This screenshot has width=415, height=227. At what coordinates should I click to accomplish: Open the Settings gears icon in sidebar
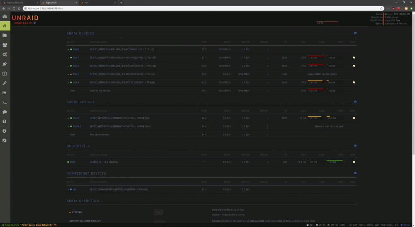click(x=5, y=54)
